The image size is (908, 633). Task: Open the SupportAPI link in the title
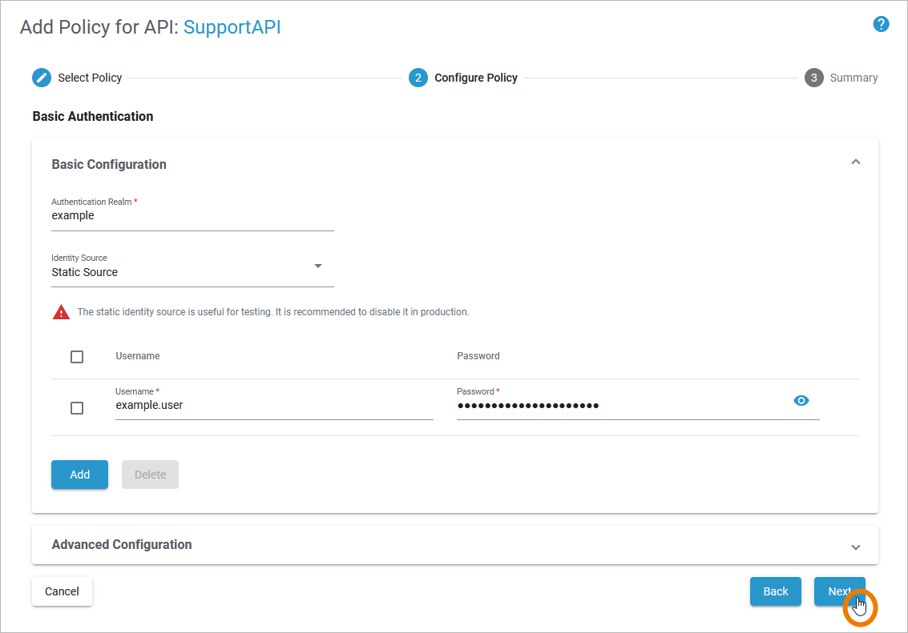tap(232, 27)
